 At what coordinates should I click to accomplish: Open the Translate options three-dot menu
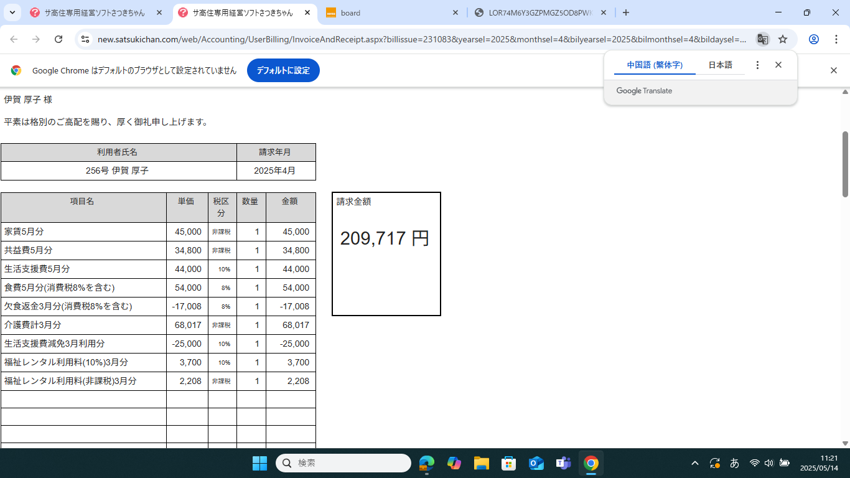(757, 65)
